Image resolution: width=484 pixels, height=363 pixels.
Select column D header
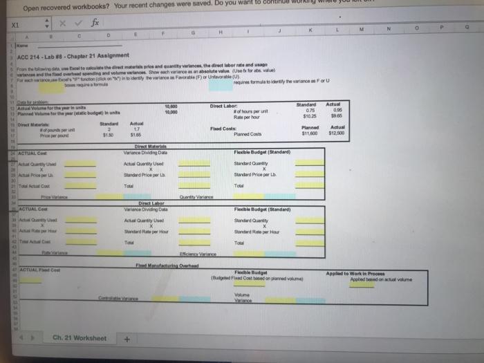pos(109,35)
